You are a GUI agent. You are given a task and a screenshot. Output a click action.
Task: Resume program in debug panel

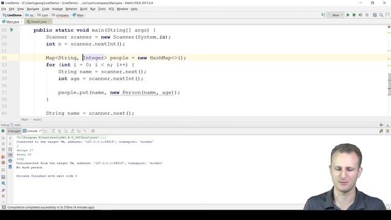click(3, 138)
